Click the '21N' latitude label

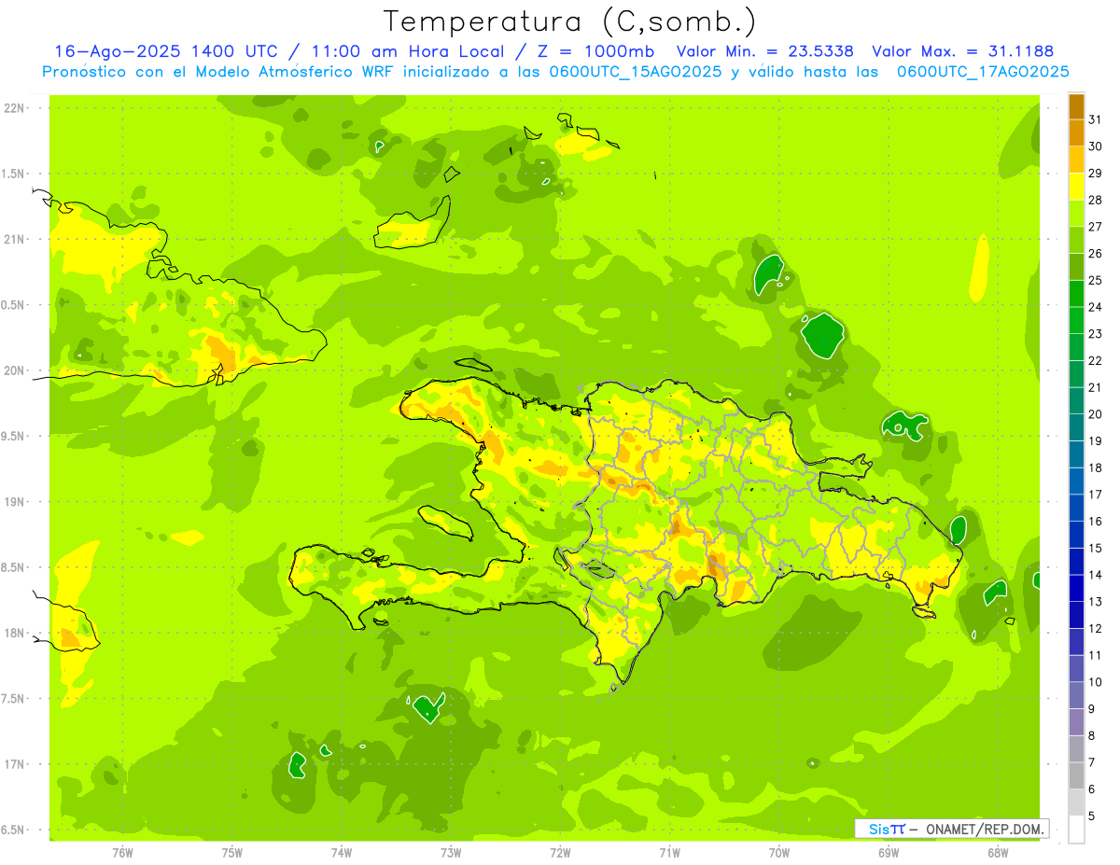coord(16,240)
